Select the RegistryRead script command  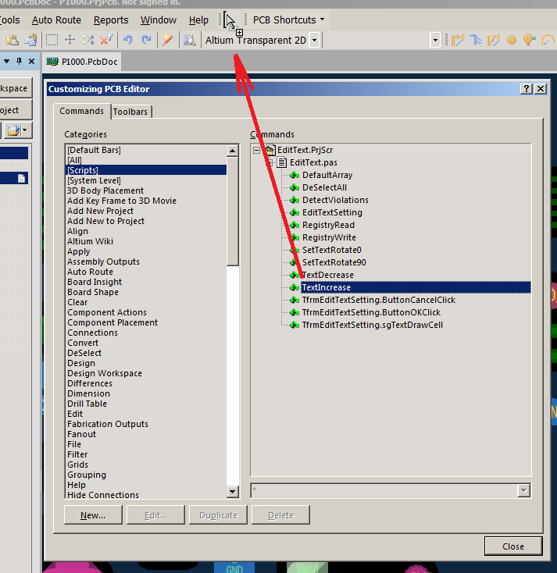click(328, 225)
